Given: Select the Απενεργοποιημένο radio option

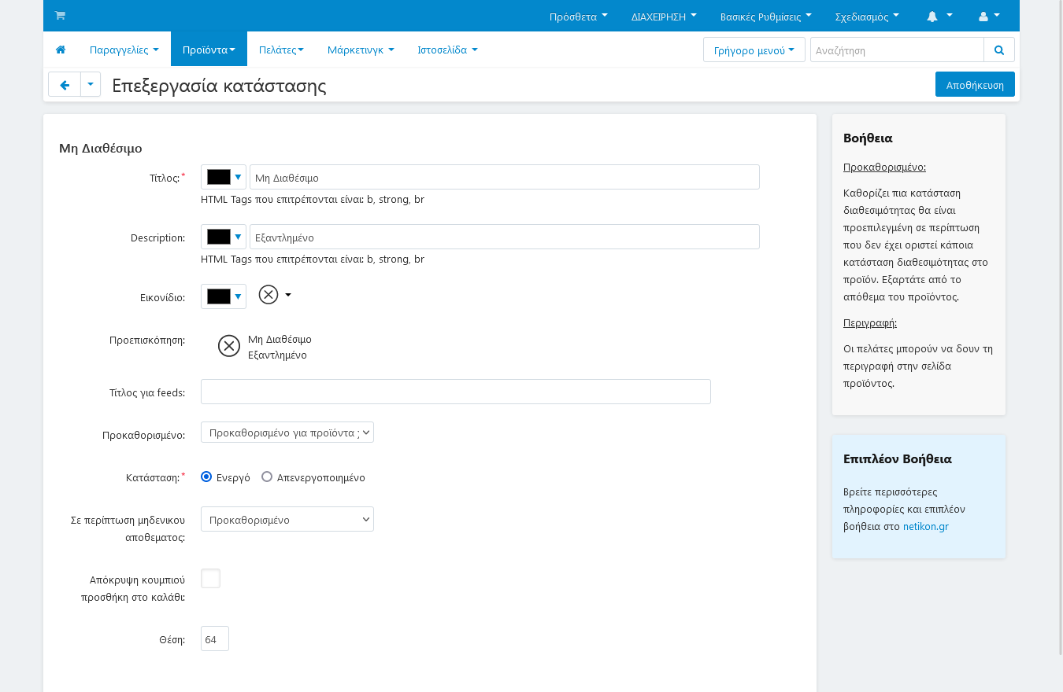Looking at the screenshot, I should click(267, 477).
